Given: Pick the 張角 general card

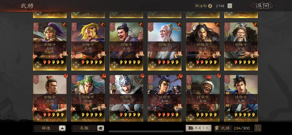Looking at the screenshot, I should (203, 46).
